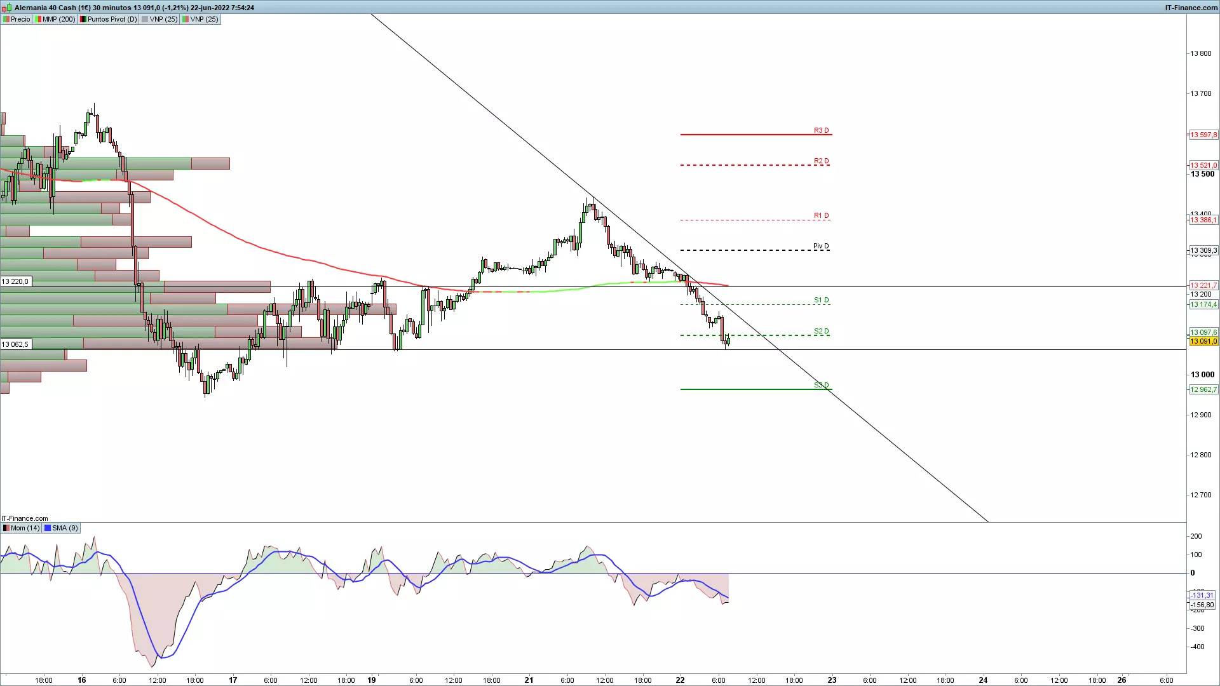Select the R2 D pivot resistance label
The image size is (1220, 686).
click(821, 161)
